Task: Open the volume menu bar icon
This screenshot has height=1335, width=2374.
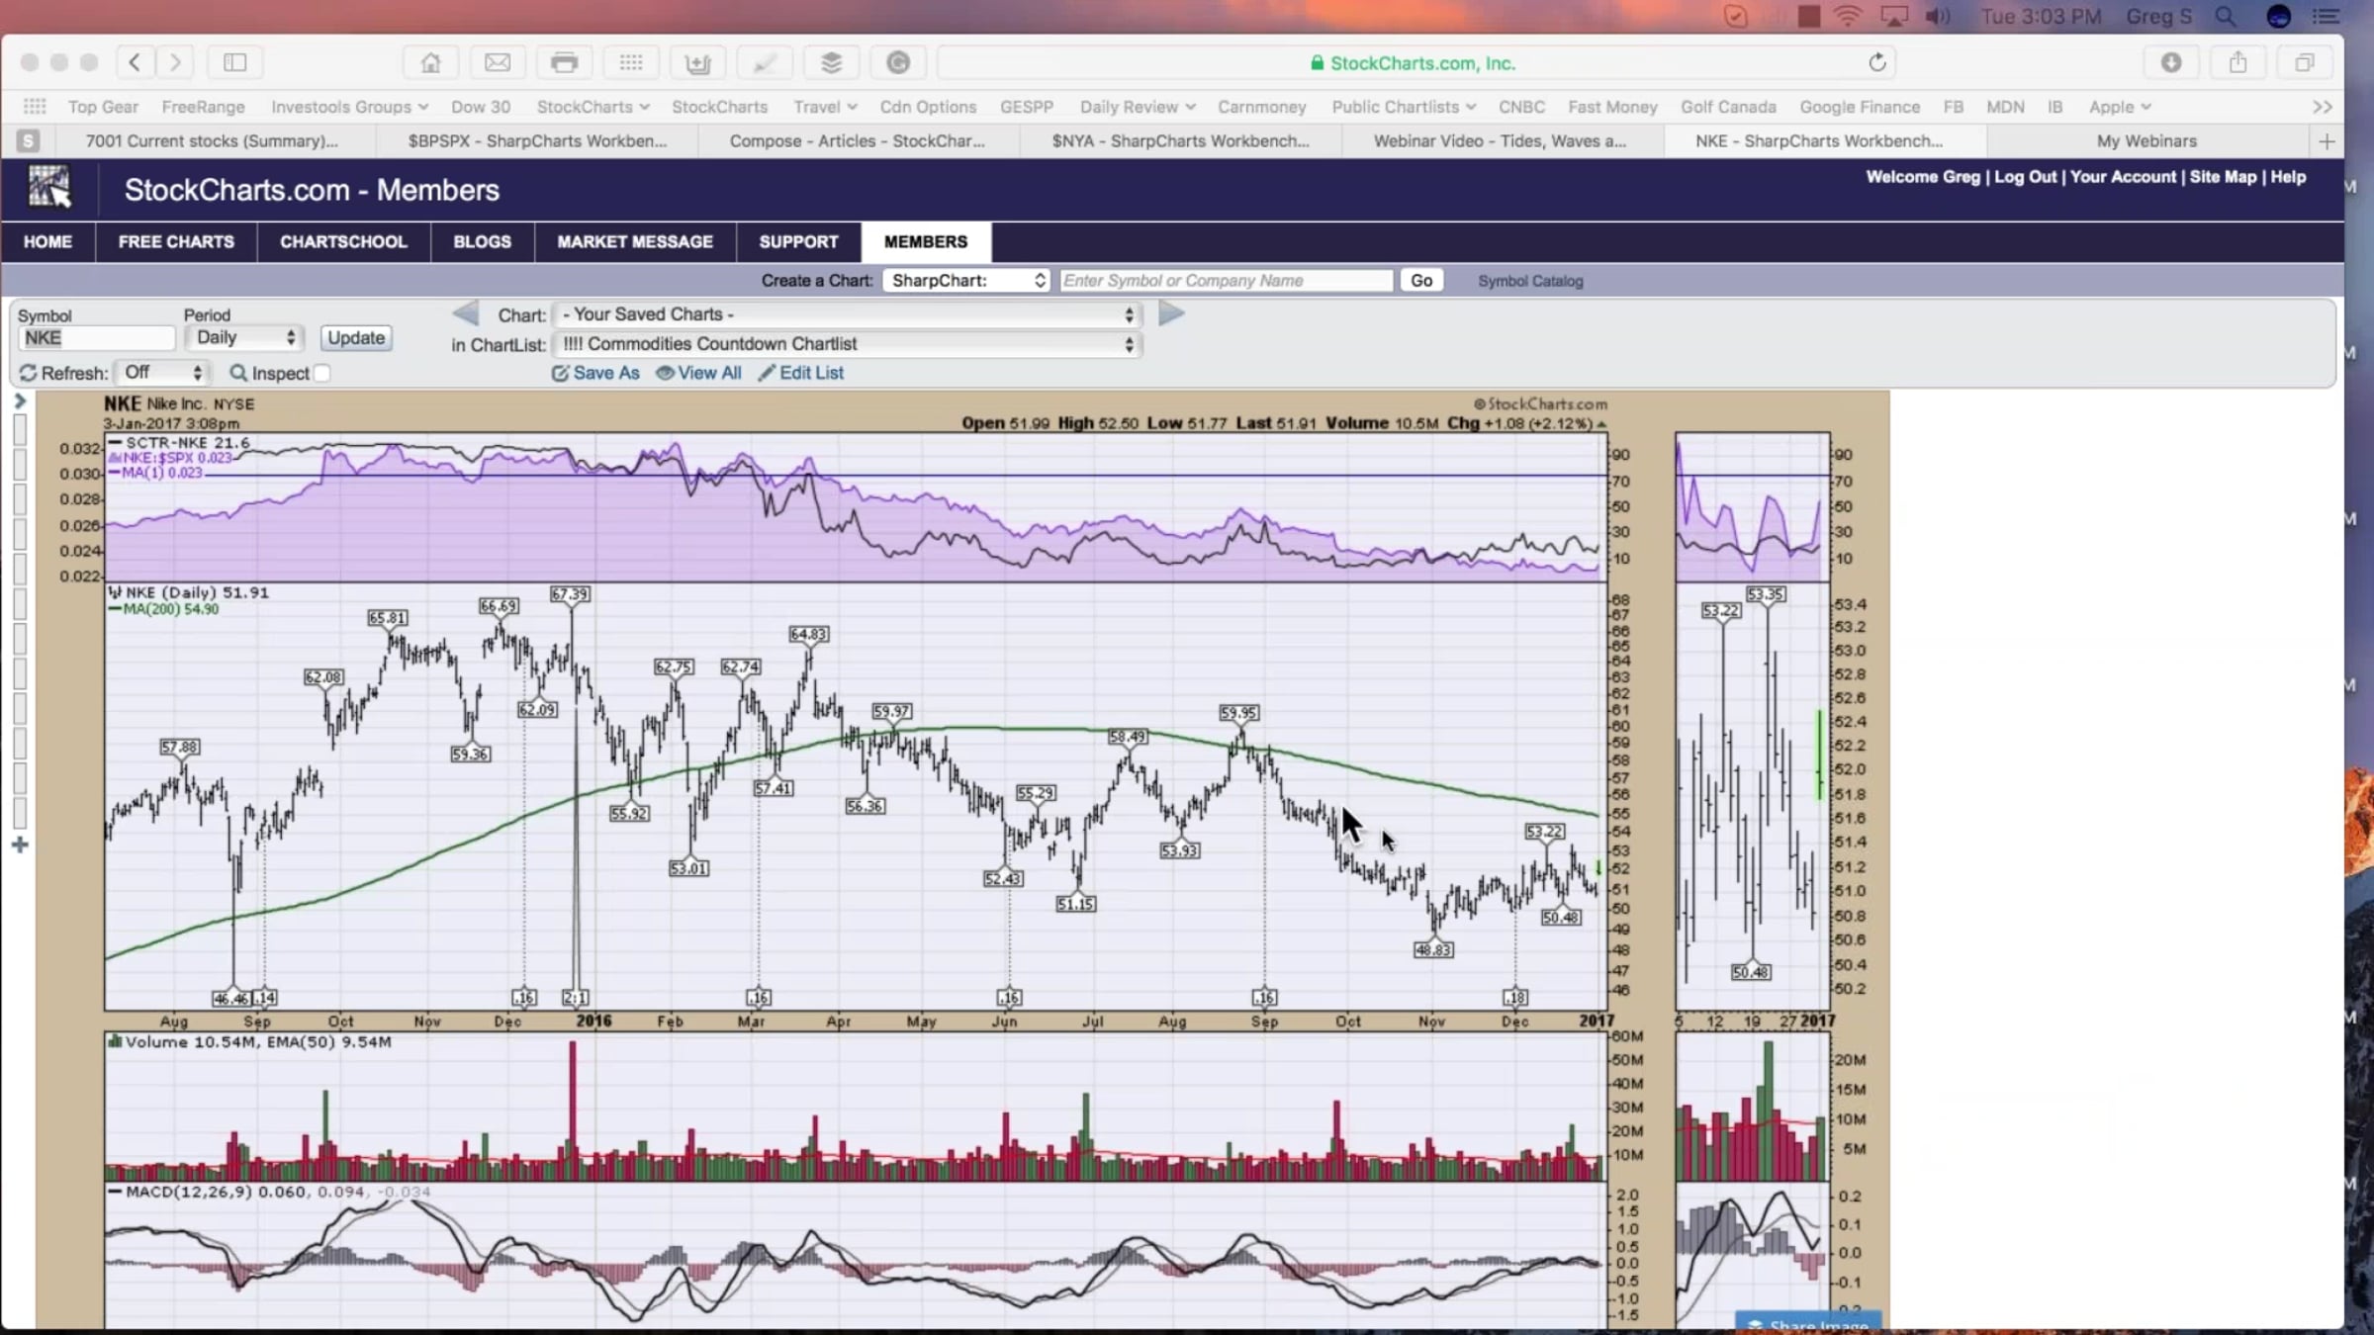Action: (1938, 17)
